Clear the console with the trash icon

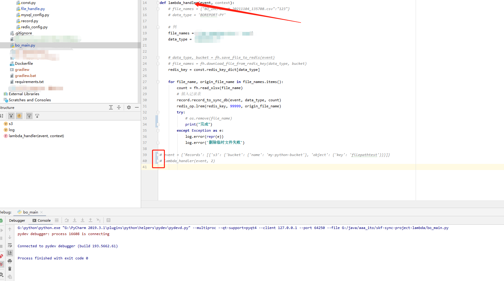pyautogui.click(x=10, y=269)
